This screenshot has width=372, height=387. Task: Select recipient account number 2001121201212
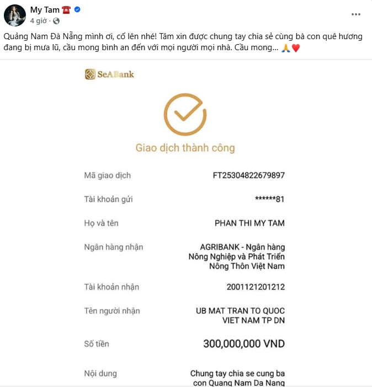256,287
